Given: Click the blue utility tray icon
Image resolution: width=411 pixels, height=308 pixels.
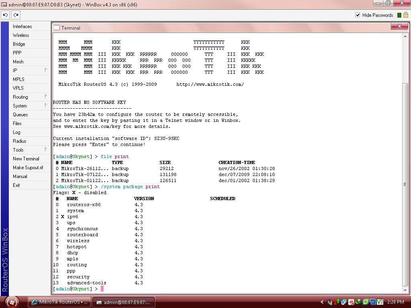Looking at the screenshot, I should [x=372, y=302].
